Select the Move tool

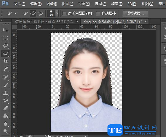[x=6, y=30]
